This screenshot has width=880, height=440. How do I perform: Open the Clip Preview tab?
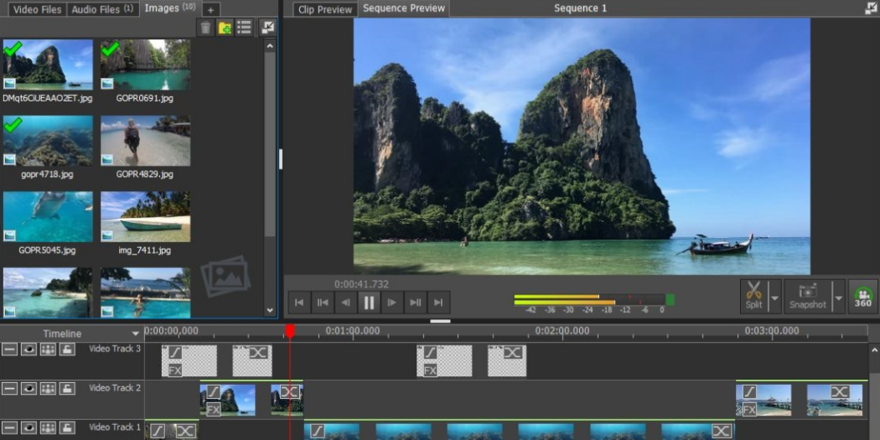pyautogui.click(x=325, y=9)
